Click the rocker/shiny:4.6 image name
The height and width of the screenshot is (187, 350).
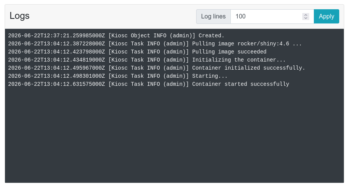click(x=263, y=43)
